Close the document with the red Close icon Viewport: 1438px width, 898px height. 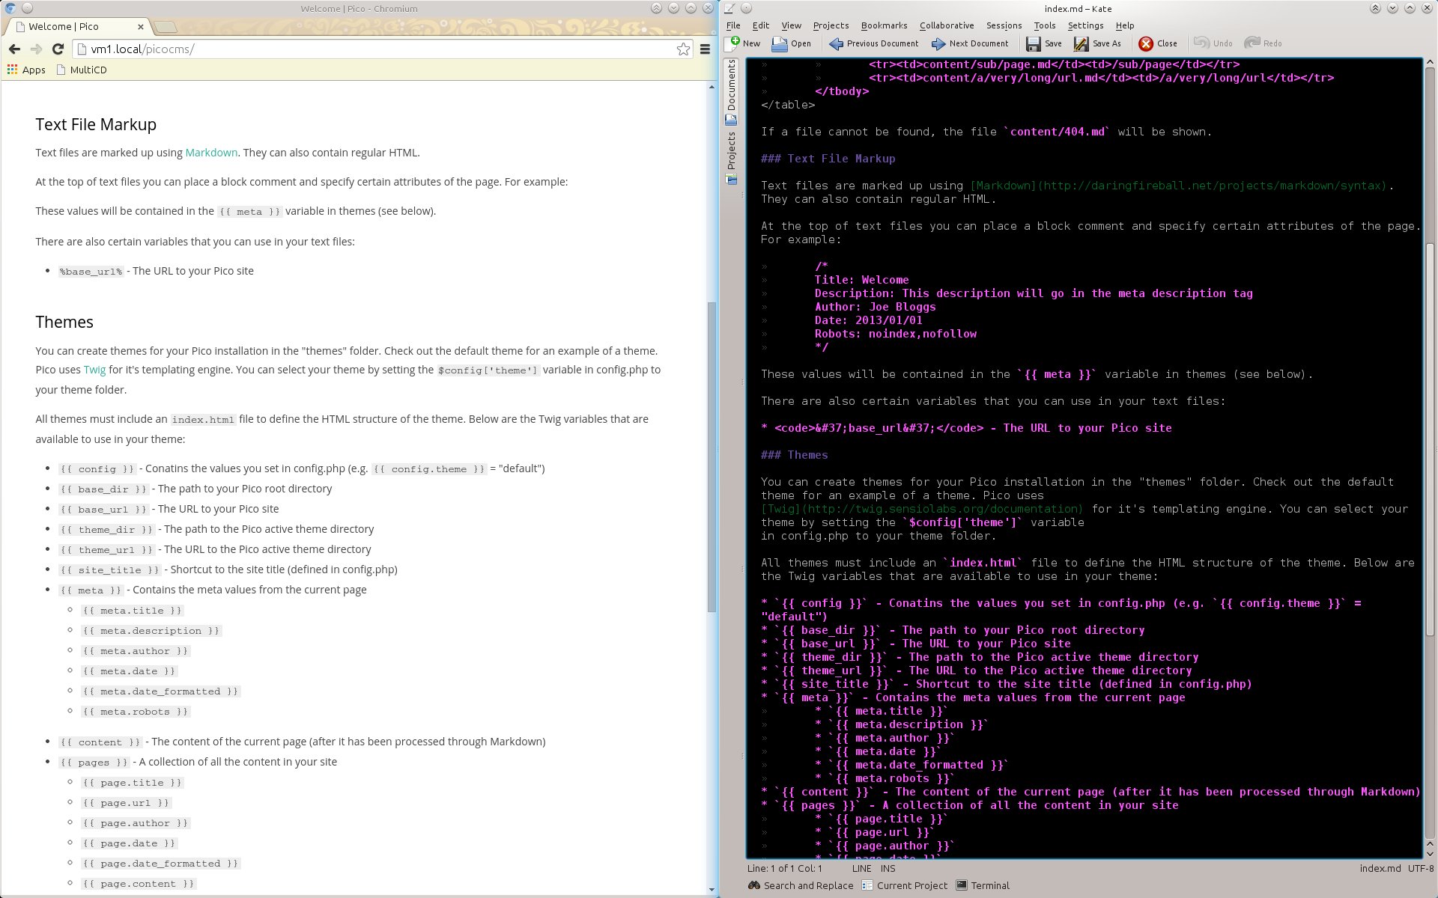click(1146, 43)
